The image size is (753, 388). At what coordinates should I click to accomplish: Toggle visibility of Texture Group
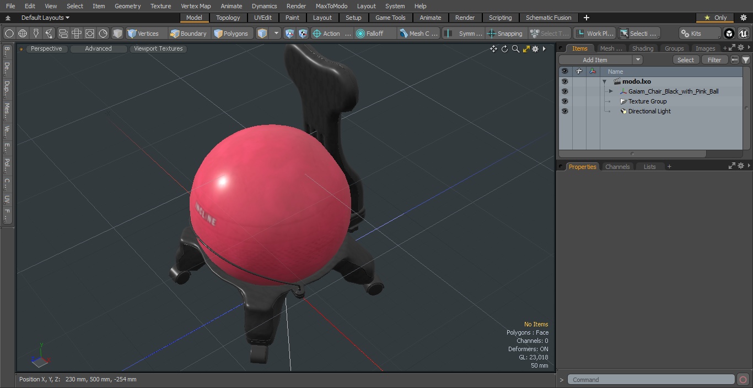[x=564, y=101]
